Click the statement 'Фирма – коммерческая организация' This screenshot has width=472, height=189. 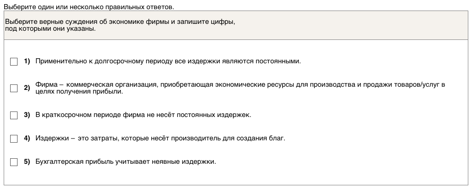tap(240, 85)
